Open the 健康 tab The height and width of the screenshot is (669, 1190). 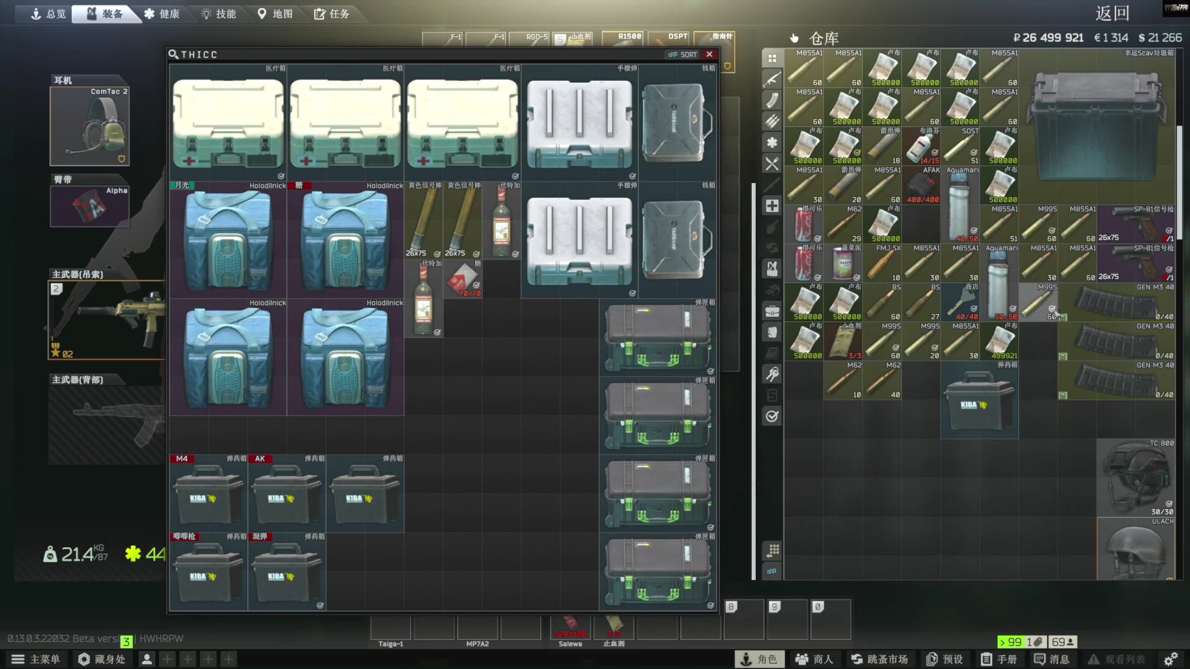coord(162,14)
